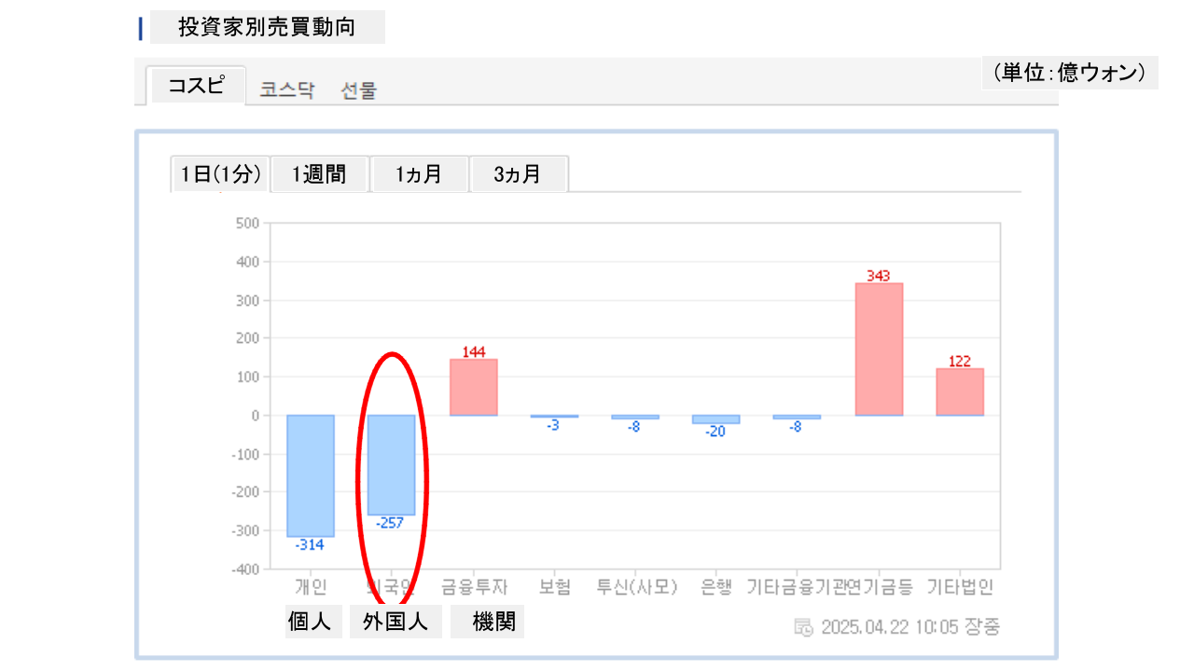This screenshot has height=671, width=1194.
Task: Choose the 3ヵ月 period tab
Action: pyautogui.click(x=518, y=174)
